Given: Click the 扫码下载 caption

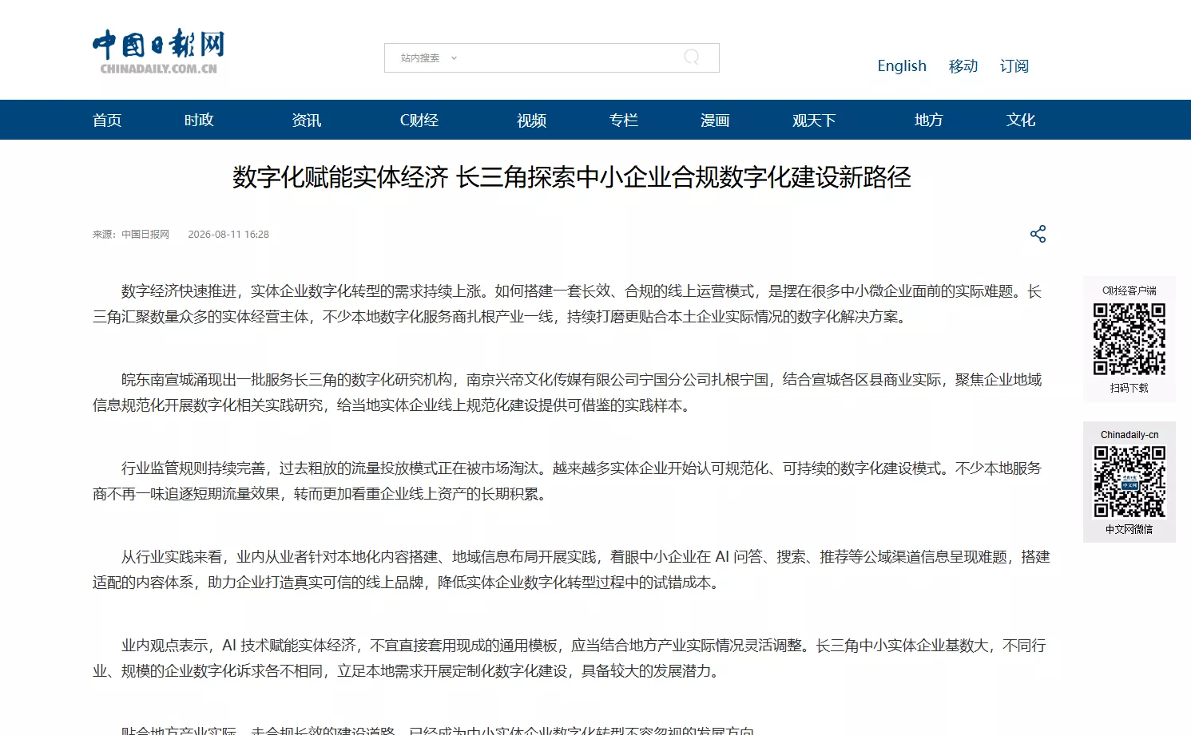Looking at the screenshot, I should (1129, 388).
